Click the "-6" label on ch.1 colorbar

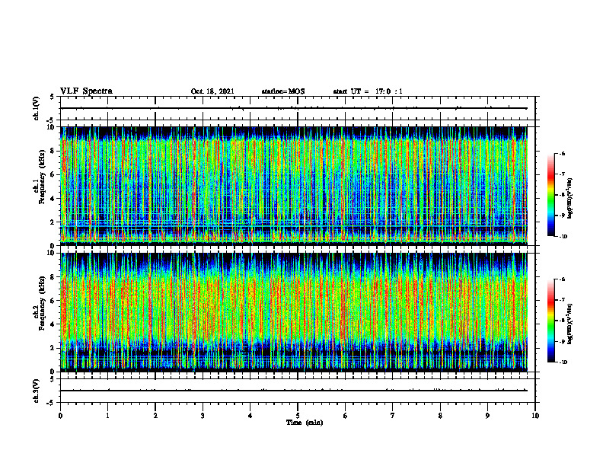562,153
